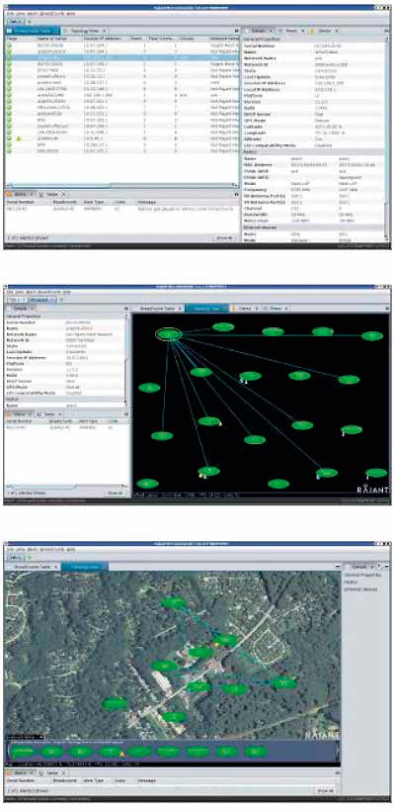Switch to Topology View tab in the table window
This screenshot has width=393, height=812.
pyautogui.click(x=85, y=32)
